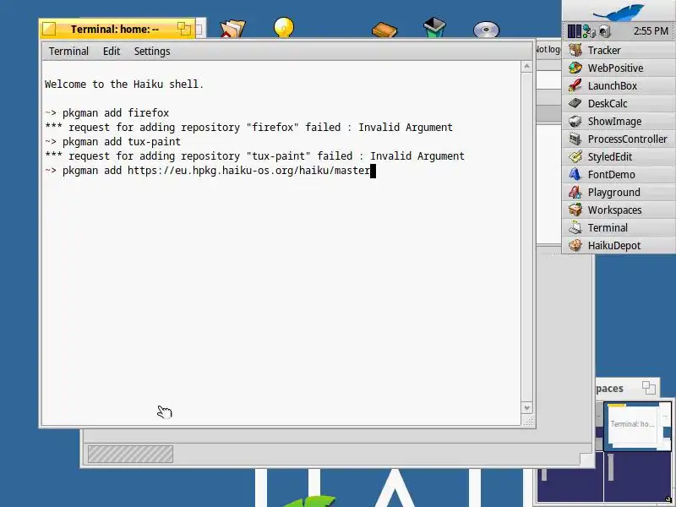Click the network status tray icon
The image size is (676, 507).
click(589, 31)
